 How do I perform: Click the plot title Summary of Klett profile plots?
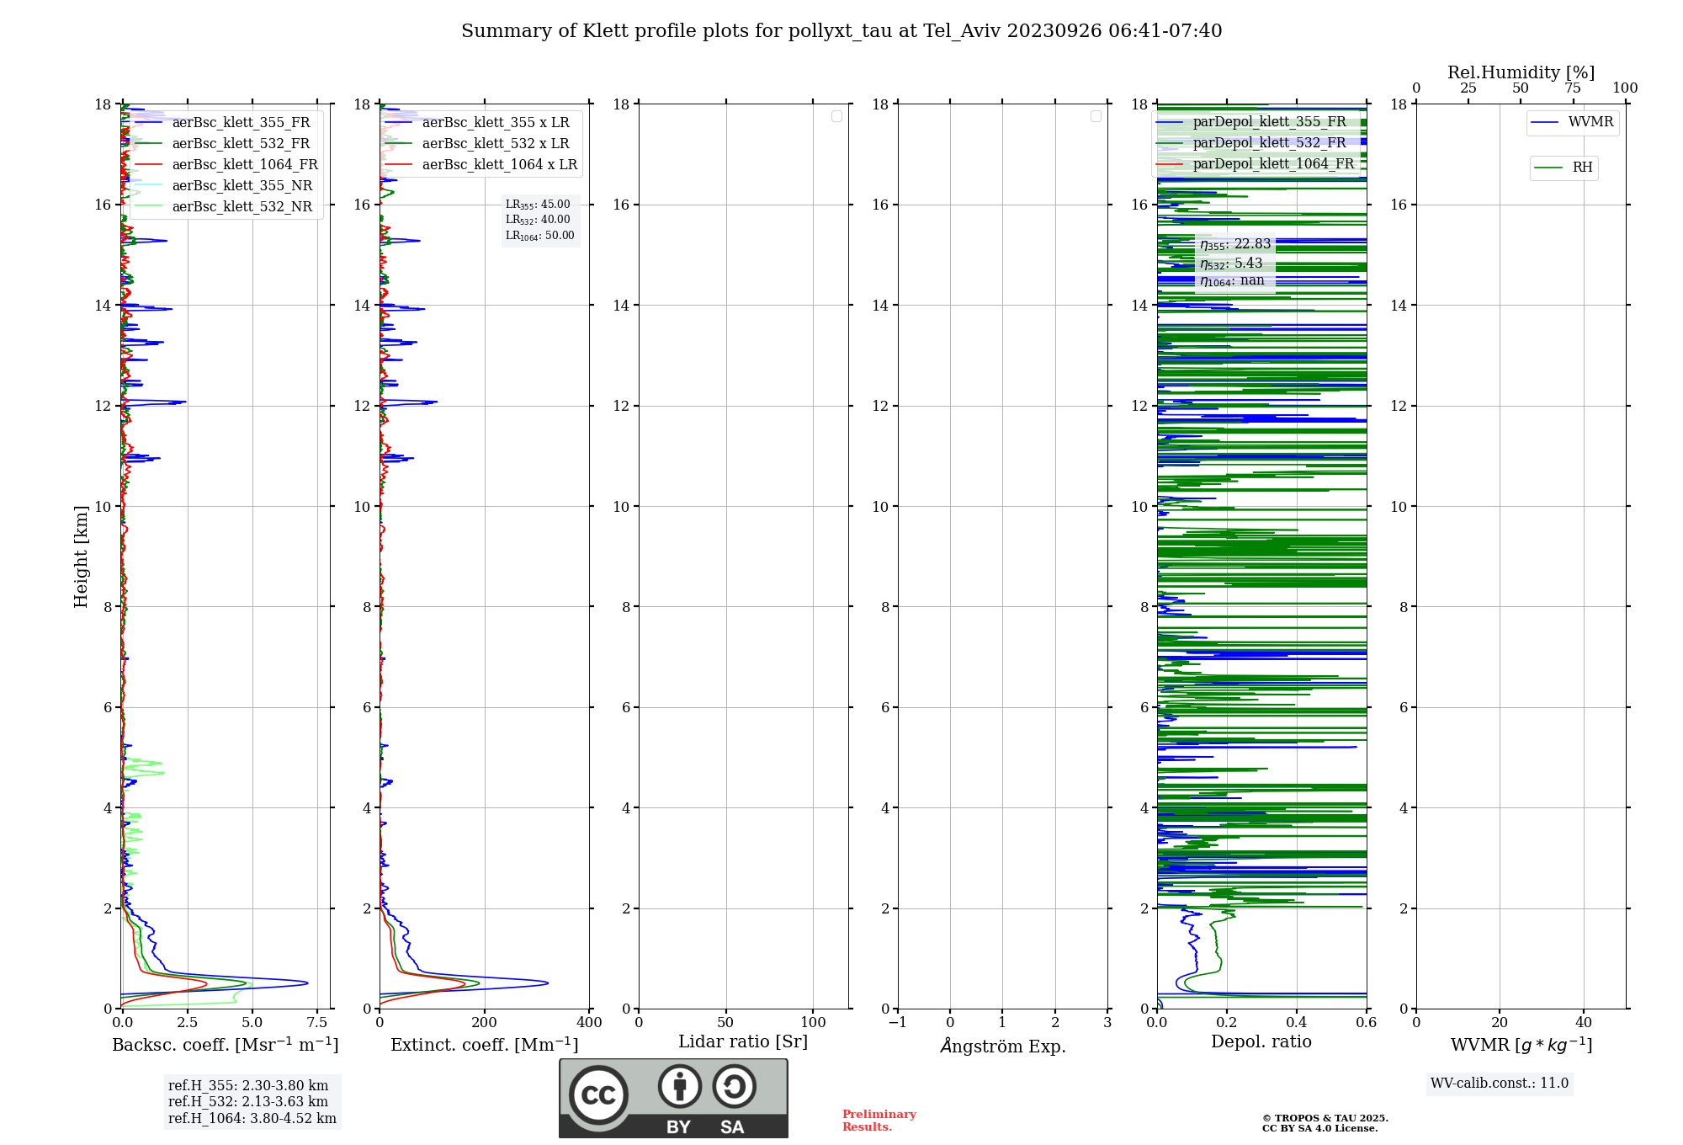pos(841,31)
